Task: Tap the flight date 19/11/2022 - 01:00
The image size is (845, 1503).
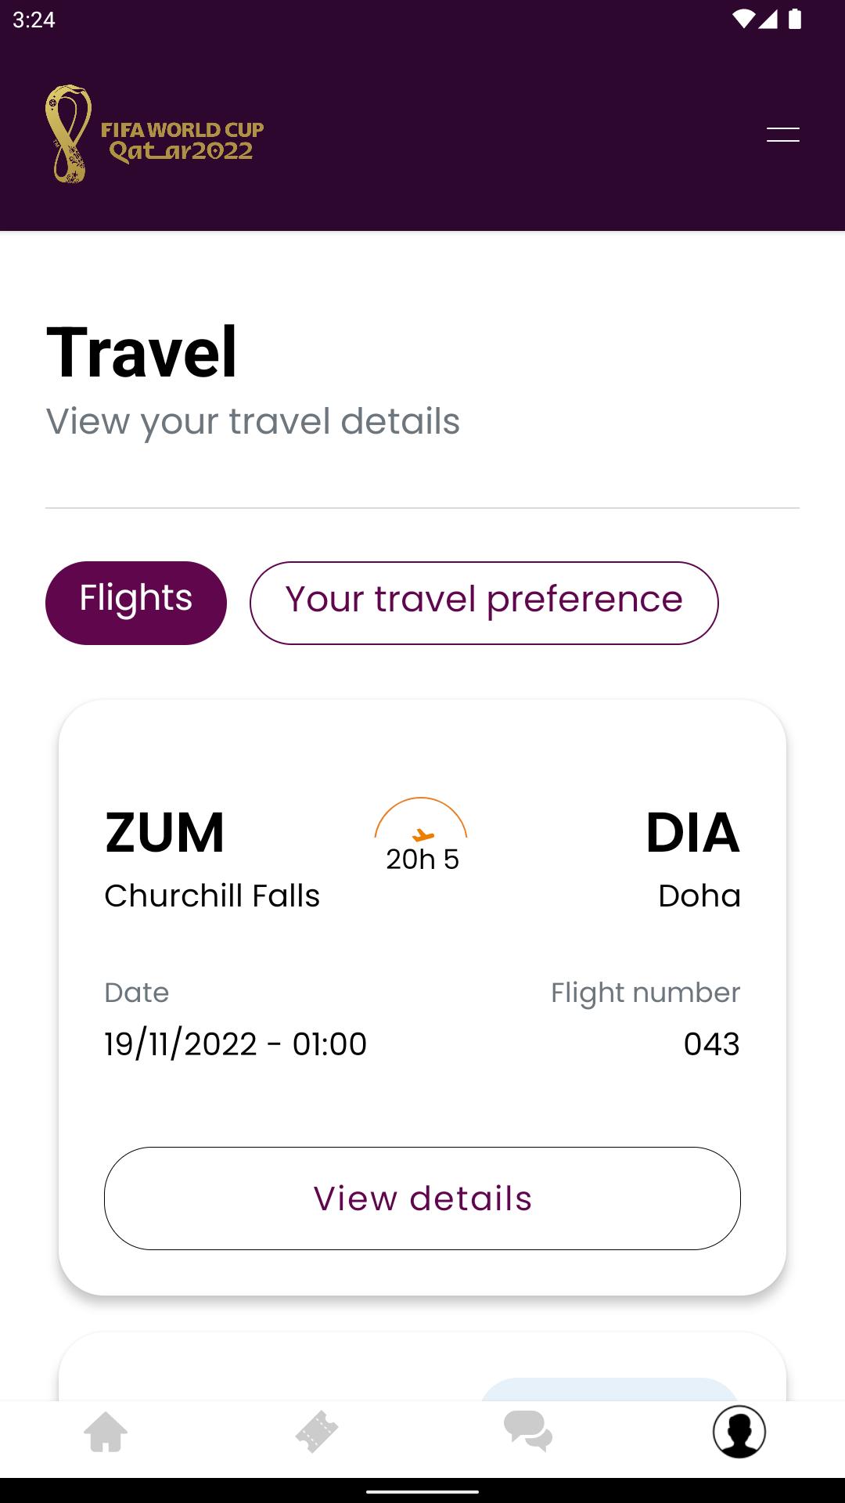Action: click(x=236, y=1043)
